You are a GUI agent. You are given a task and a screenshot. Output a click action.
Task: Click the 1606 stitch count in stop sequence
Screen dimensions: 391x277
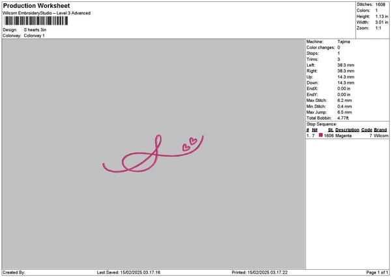click(329, 136)
